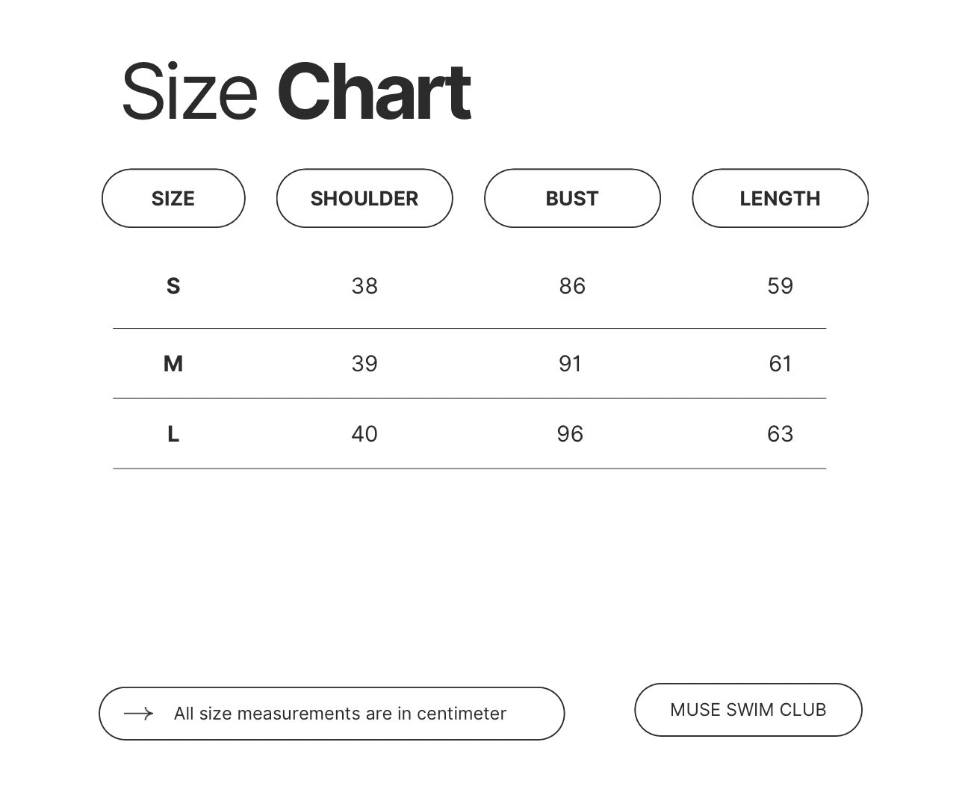Select bust value 86 in the chart
This screenshot has height=807, width=971.
pos(572,286)
